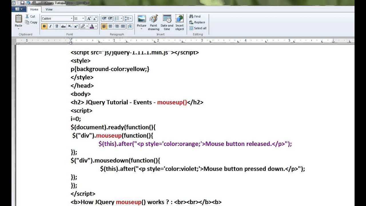Click the '</head>' line in the document
The height and width of the screenshot is (206, 366).
click(x=82, y=86)
